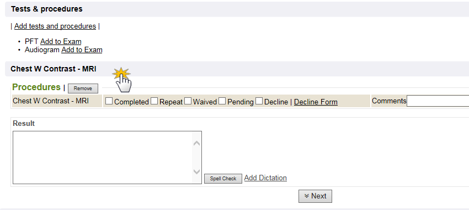Click inside the Result text area

(102, 157)
